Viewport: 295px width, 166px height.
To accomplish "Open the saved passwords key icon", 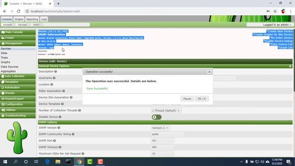I will point(268,11).
